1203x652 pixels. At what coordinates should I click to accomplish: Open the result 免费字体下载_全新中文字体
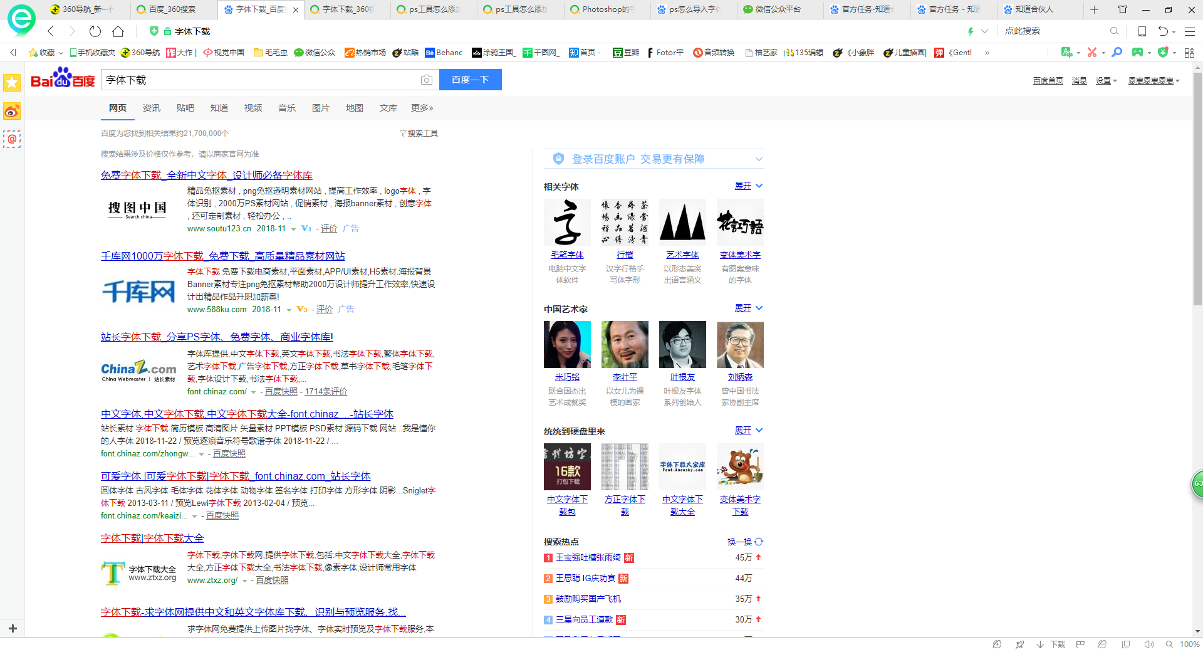[207, 176]
